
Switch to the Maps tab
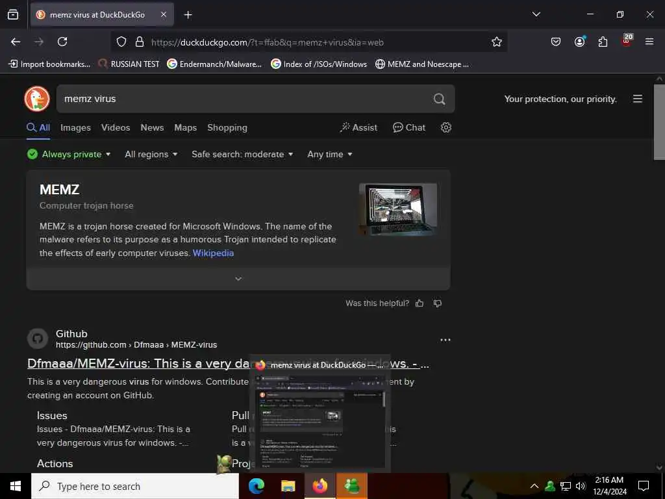pos(185,128)
